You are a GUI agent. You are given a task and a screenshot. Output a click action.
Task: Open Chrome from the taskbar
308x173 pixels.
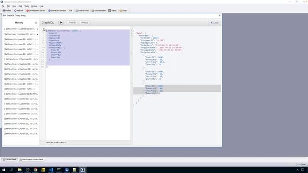point(35,170)
